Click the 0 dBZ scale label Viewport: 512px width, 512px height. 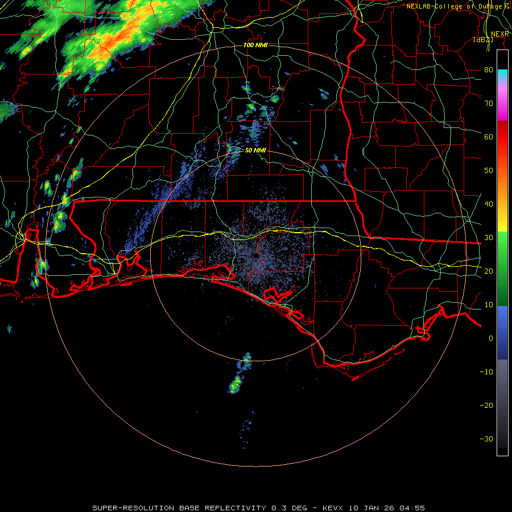pos(491,338)
